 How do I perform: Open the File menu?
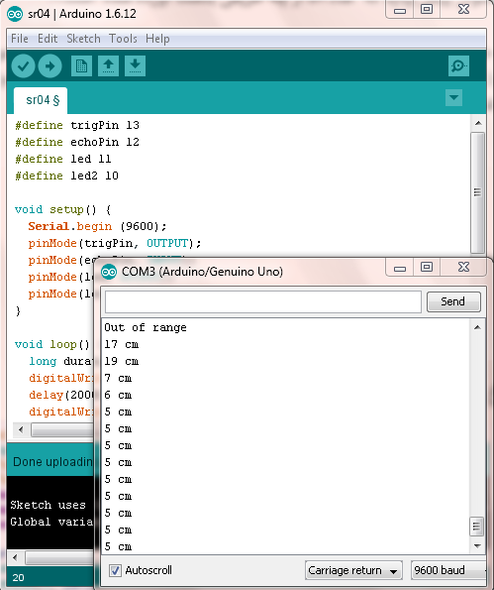[x=20, y=39]
